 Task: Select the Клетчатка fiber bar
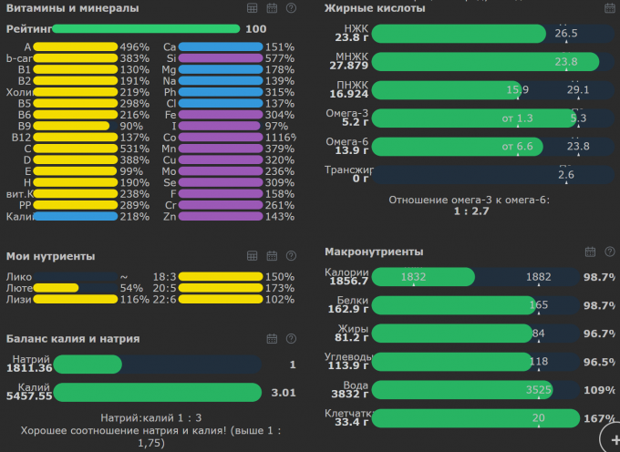pyautogui.click(x=474, y=418)
